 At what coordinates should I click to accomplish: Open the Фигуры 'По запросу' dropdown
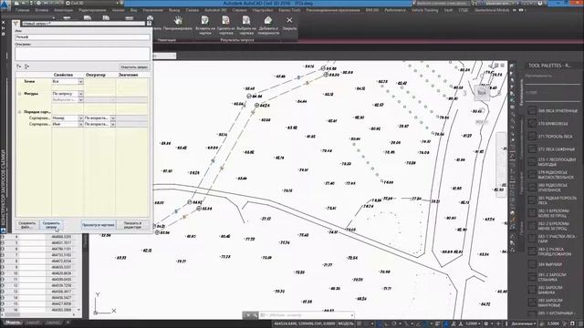(80, 94)
